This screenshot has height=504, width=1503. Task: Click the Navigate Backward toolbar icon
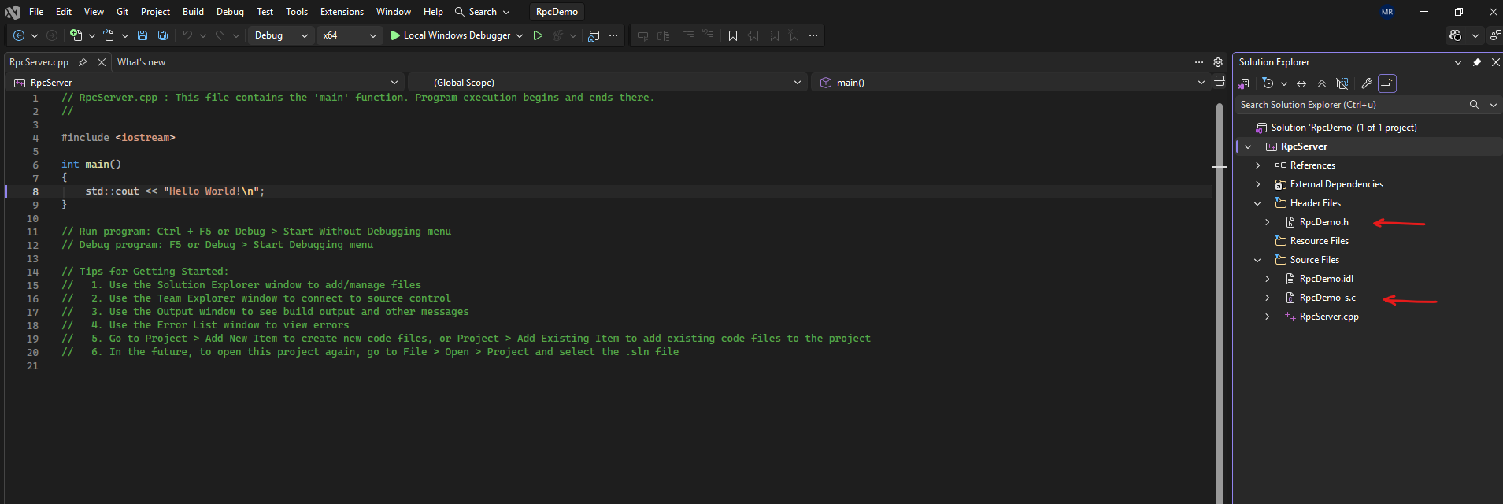[x=19, y=35]
